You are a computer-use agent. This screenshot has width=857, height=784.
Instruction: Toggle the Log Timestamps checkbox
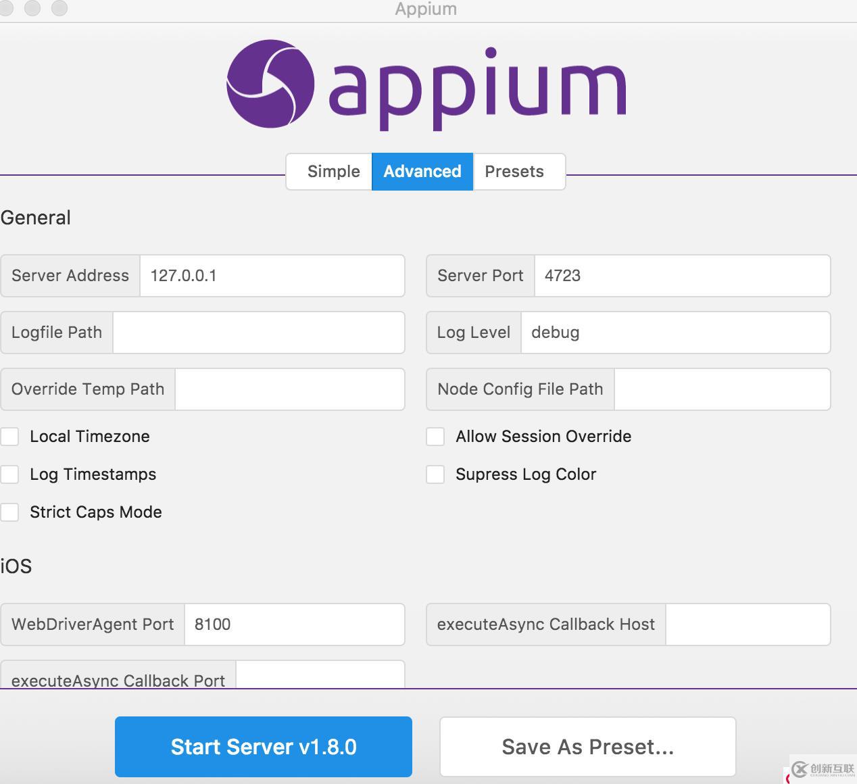coord(9,474)
